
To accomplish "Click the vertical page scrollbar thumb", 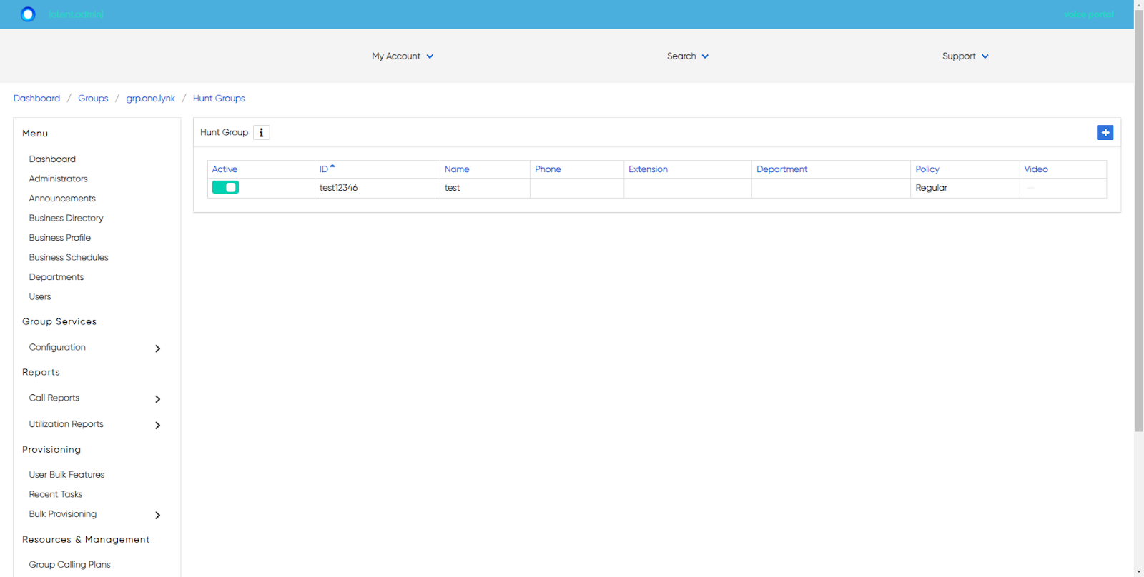I will [x=1139, y=221].
